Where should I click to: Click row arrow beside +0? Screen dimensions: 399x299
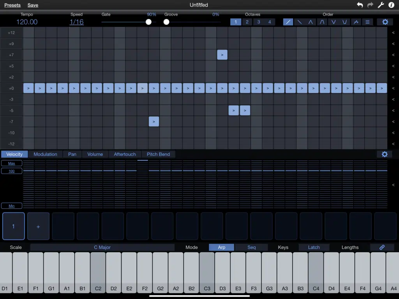[x=393, y=88]
